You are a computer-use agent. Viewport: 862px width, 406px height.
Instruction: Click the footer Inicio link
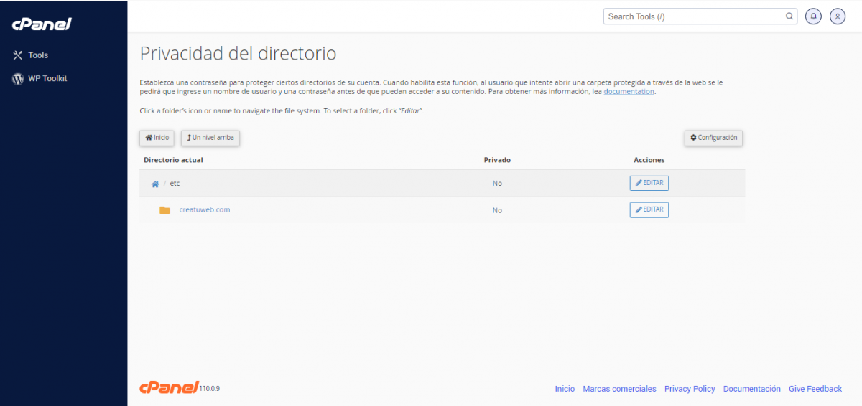click(x=565, y=389)
